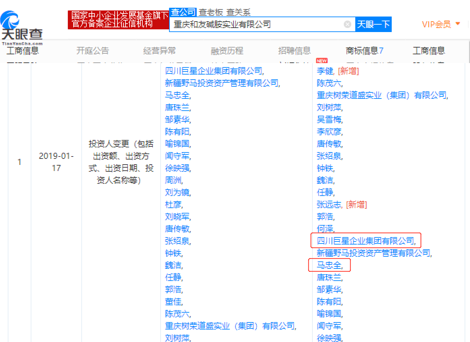470x342 pixels.
Task: Open 杜彦 investor link
Action: click(x=173, y=204)
